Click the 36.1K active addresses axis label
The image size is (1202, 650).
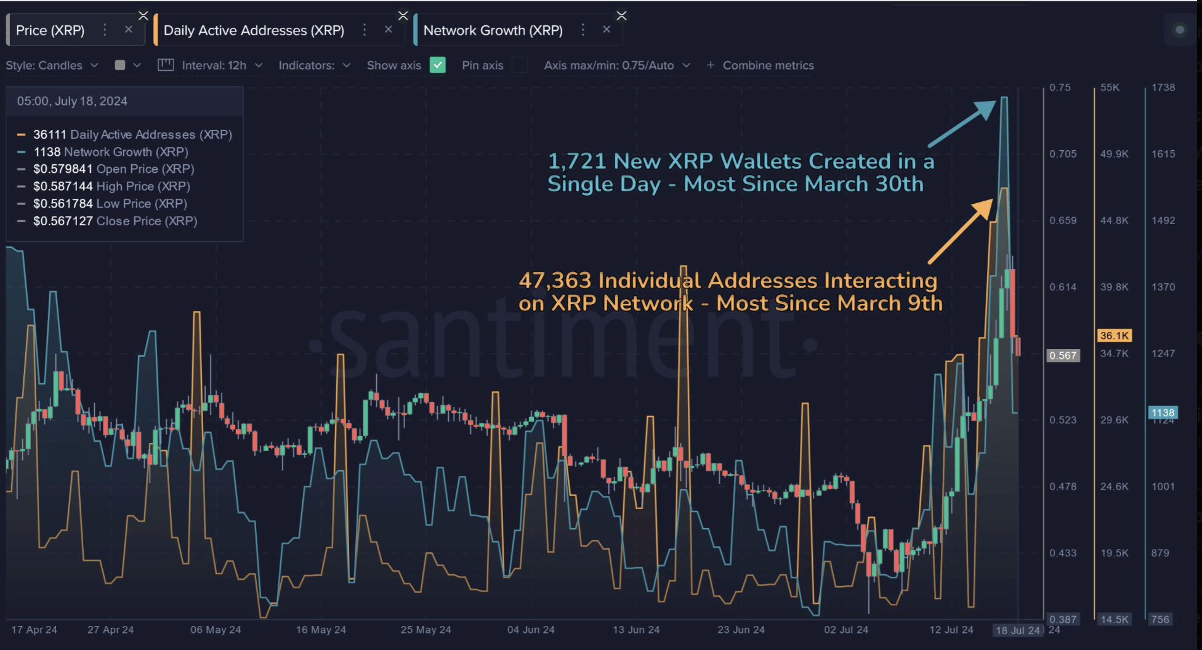(1115, 335)
